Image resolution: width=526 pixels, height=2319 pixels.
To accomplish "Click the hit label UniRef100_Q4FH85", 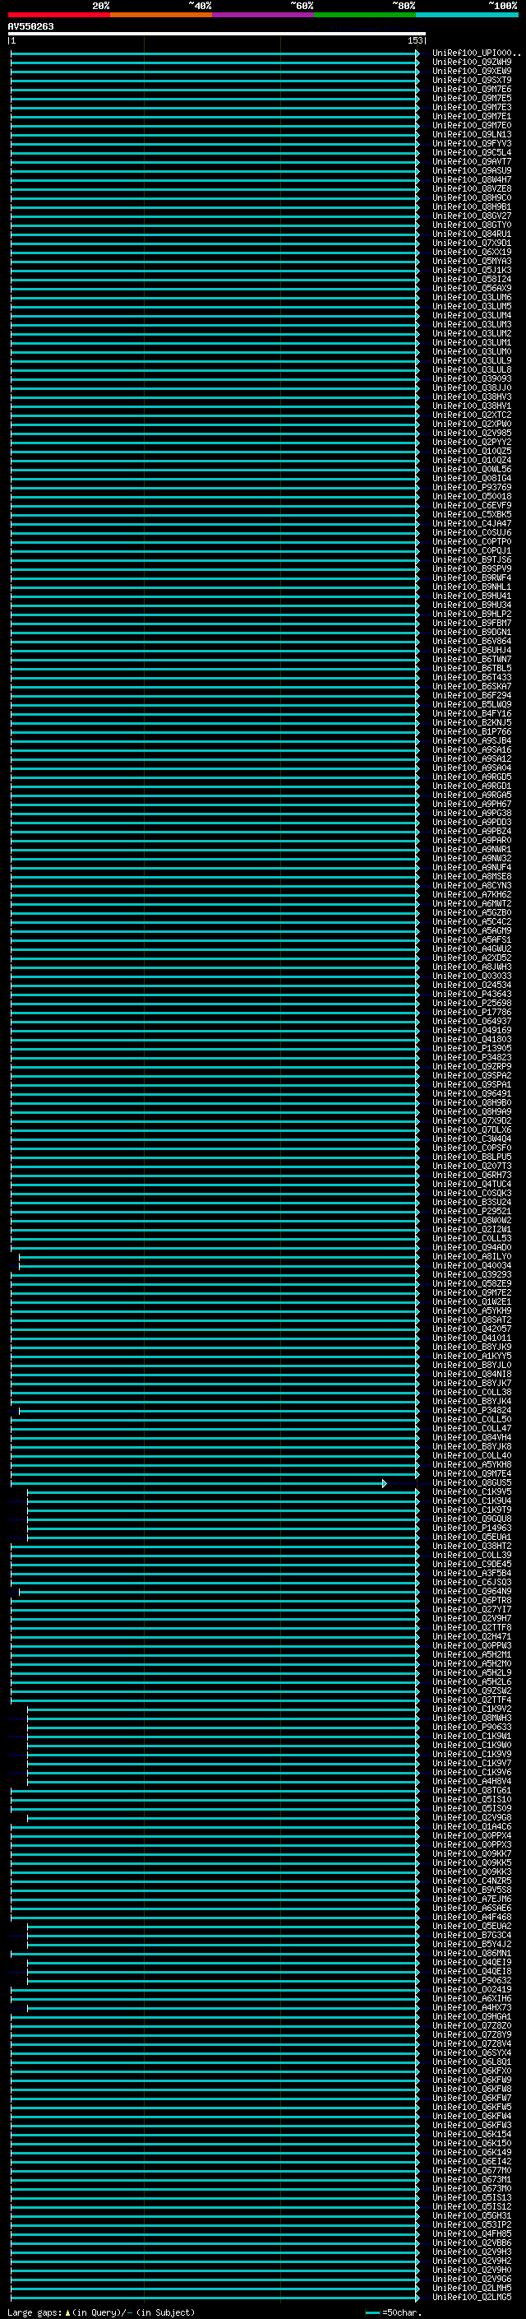I will [472, 2233].
